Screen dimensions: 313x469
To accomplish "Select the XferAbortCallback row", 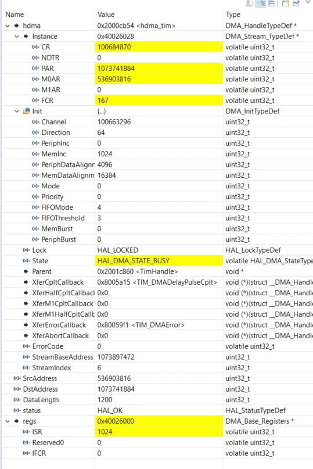I will pyautogui.click(x=157, y=335).
